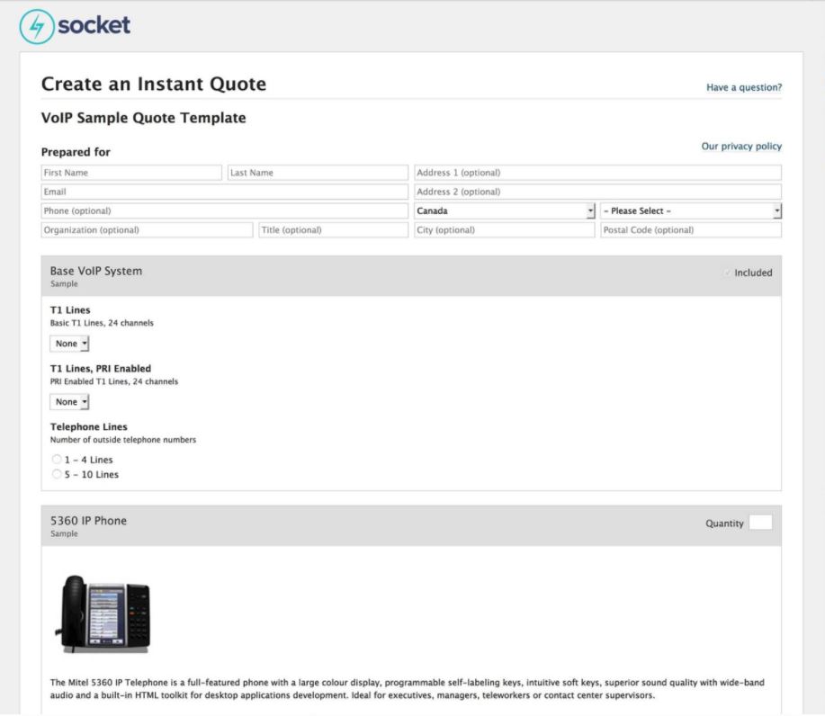This screenshot has width=825, height=716.
Task: Open the Have a question? link
Action: tap(744, 87)
